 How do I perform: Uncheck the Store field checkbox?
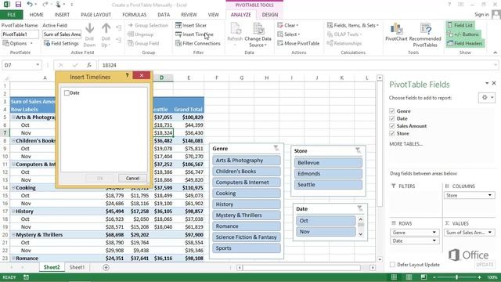point(392,134)
